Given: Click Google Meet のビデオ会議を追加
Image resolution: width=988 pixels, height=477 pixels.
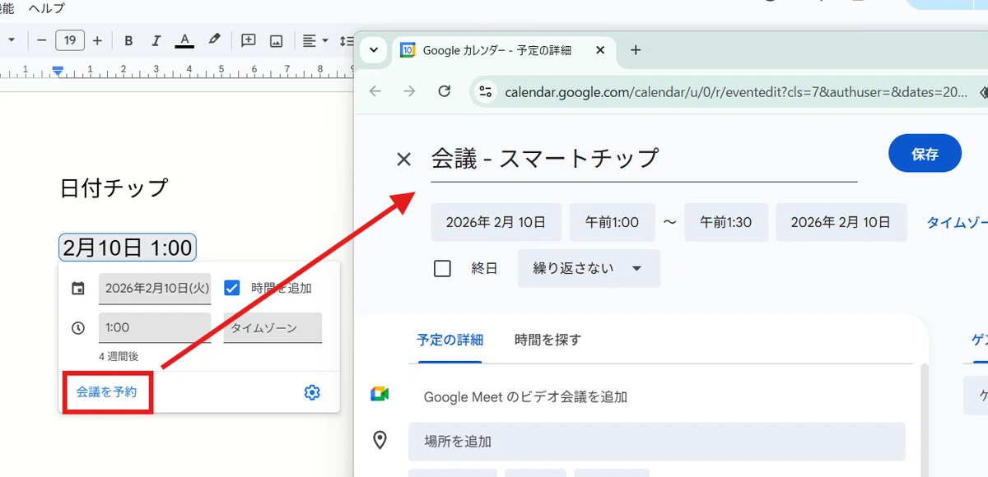Looking at the screenshot, I should tap(525, 397).
